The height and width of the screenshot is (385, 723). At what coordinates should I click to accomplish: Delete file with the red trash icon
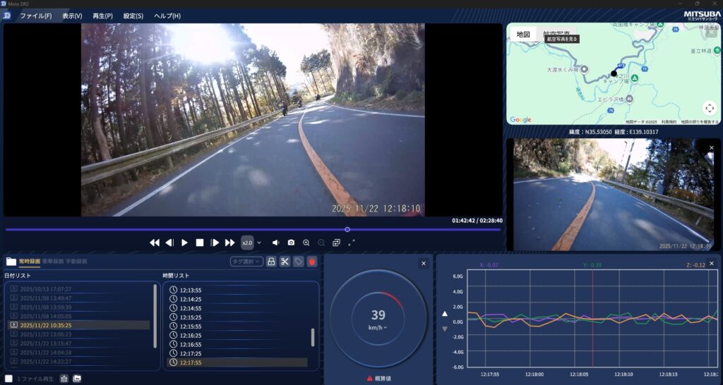(x=312, y=262)
